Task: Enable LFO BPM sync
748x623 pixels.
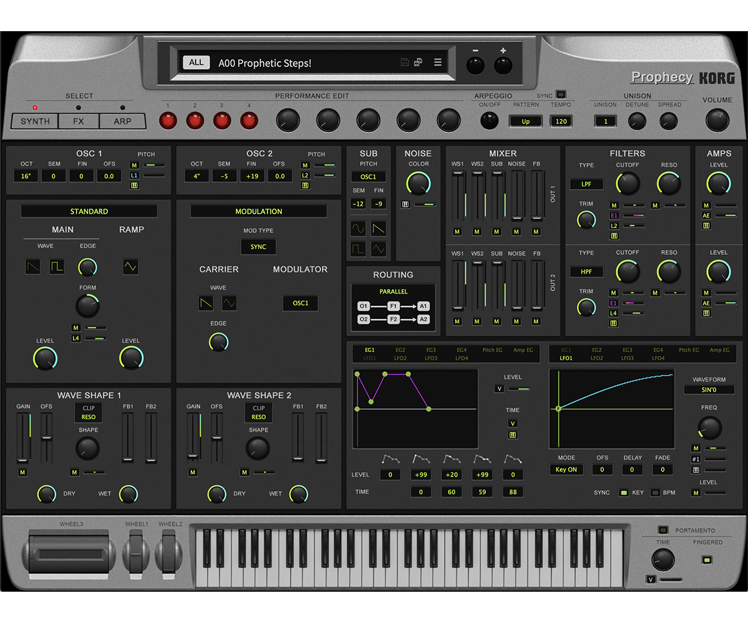Action: pyautogui.click(x=655, y=493)
